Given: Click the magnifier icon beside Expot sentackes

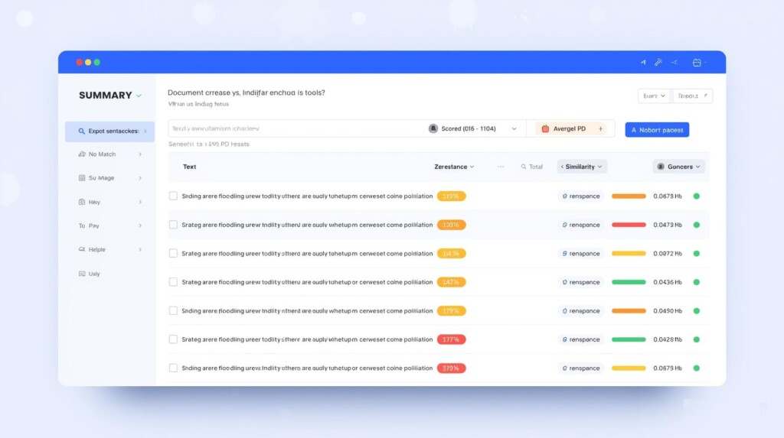Looking at the screenshot, I should coord(81,131).
